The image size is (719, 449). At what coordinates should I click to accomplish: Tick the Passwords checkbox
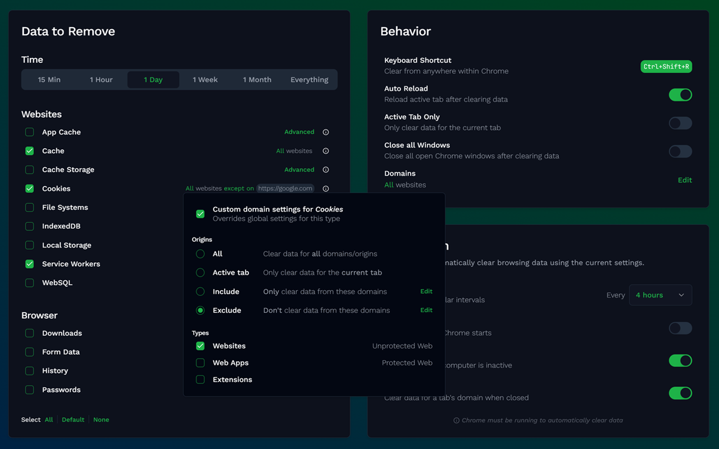[30, 390]
